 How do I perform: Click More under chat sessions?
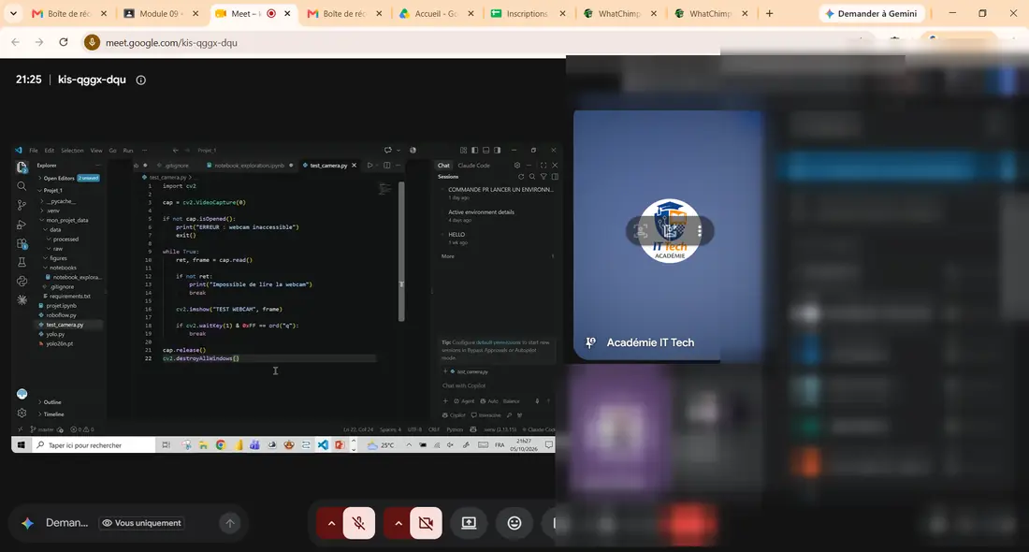pos(447,256)
